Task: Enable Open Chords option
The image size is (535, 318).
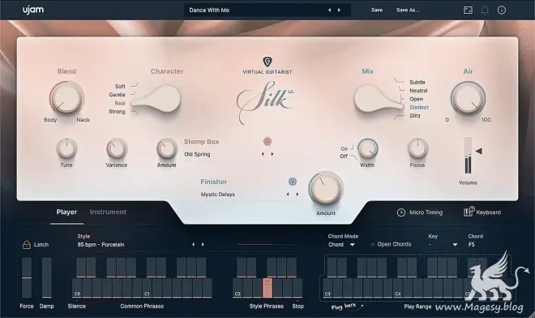Action: 373,244
